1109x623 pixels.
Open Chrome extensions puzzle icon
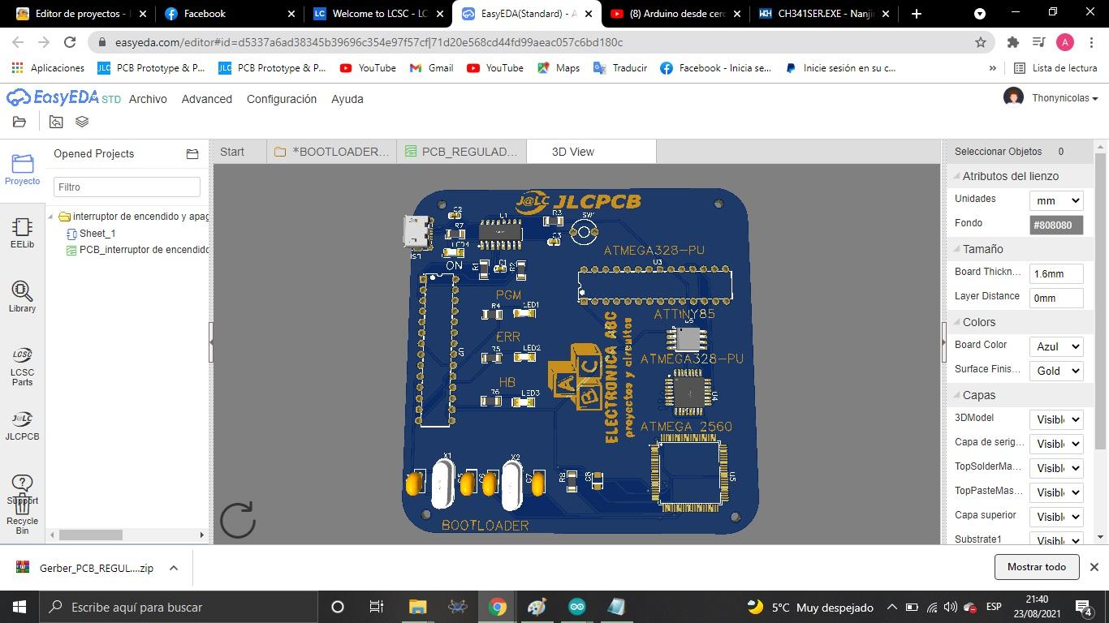click(x=1012, y=42)
